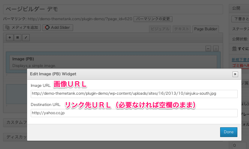Click the 'Edit Image (PB) Widget' dialog title

click(53, 74)
